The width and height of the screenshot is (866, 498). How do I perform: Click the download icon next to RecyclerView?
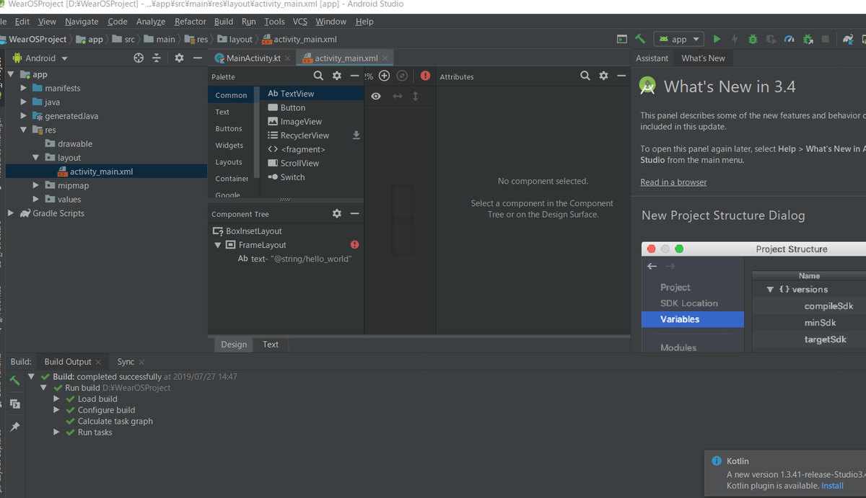356,135
